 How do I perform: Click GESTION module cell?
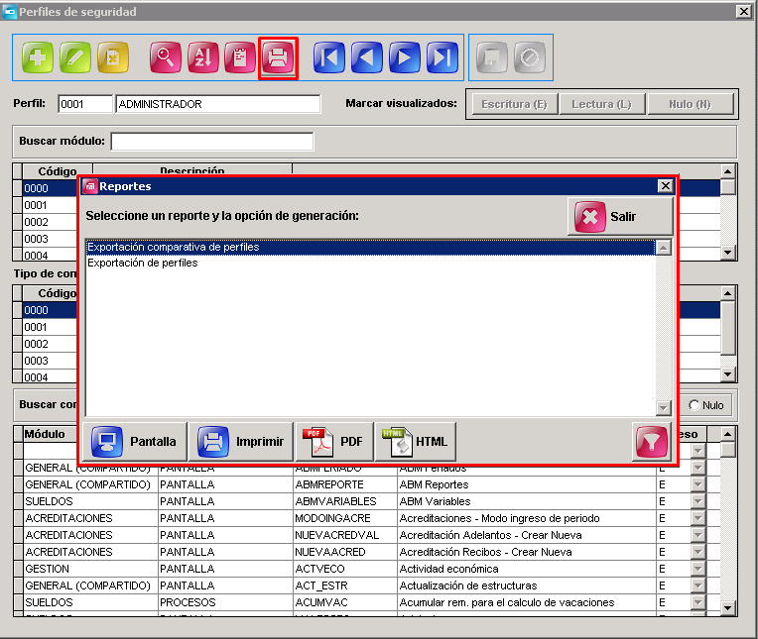click(x=90, y=569)
